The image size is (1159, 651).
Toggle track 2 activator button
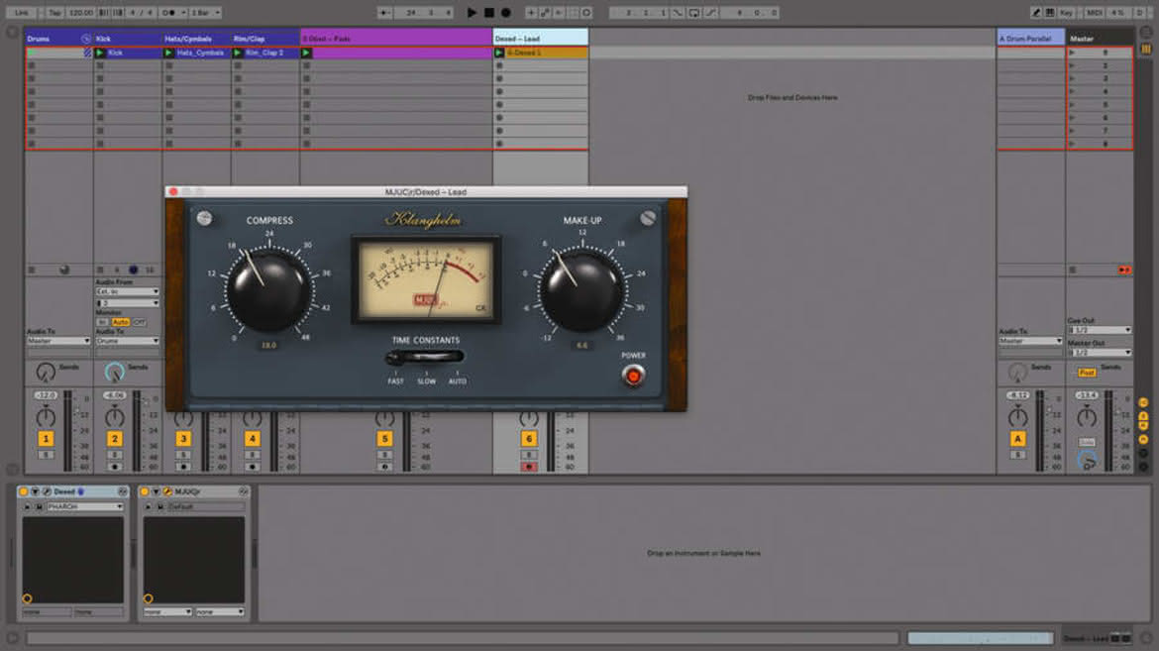(114, 439)
